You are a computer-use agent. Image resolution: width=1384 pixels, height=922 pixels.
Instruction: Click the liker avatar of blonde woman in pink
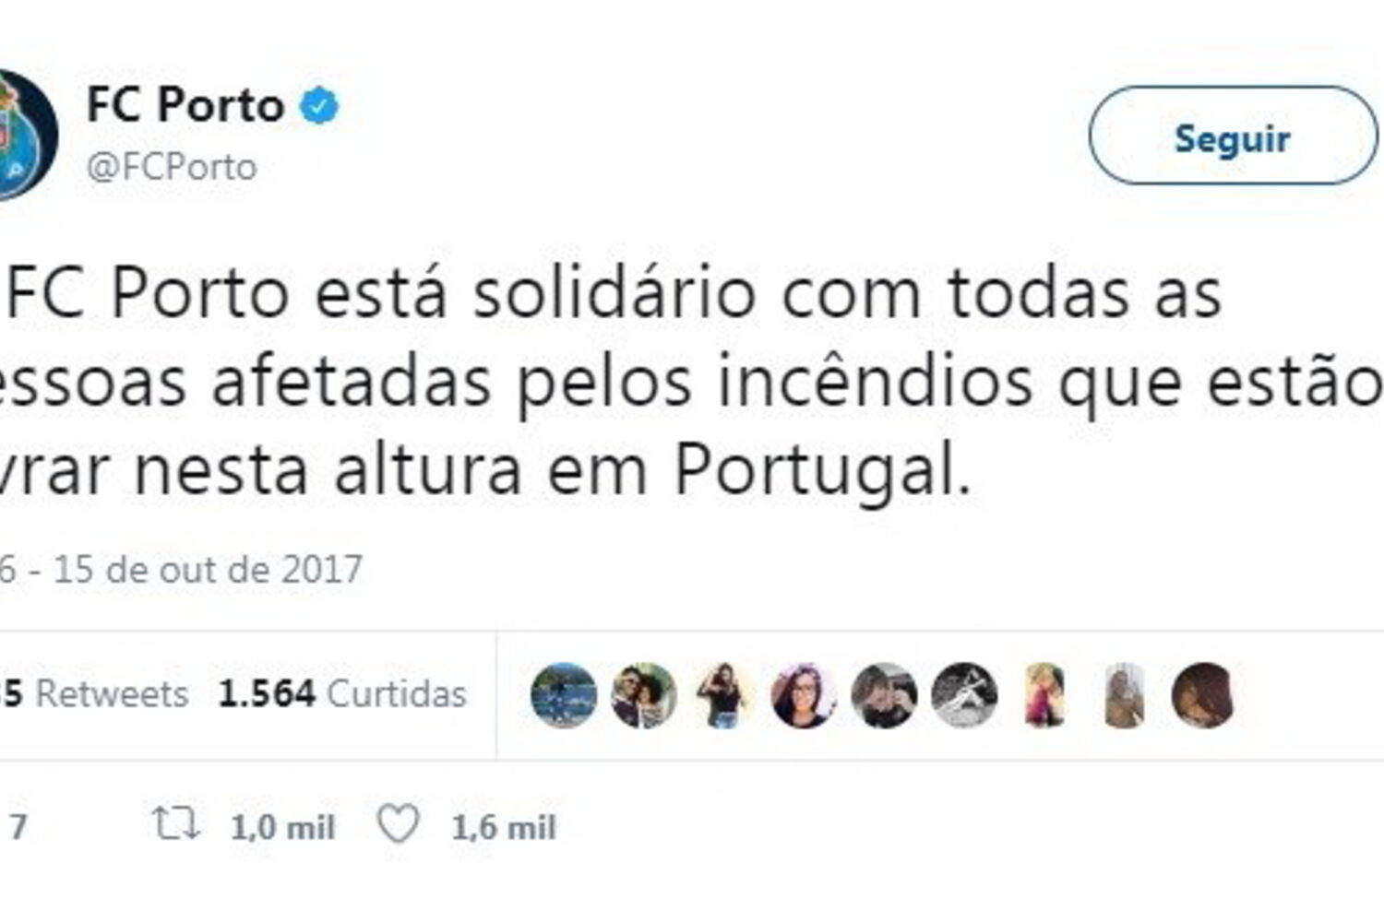[1044, 695]
